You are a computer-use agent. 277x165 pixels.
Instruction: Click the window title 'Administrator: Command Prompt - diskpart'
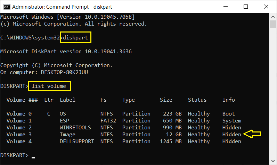(x=62, y=7)
